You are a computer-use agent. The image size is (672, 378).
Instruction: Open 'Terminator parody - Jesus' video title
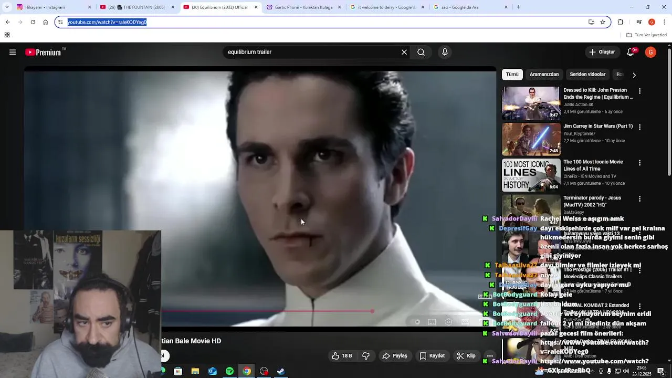592,201
